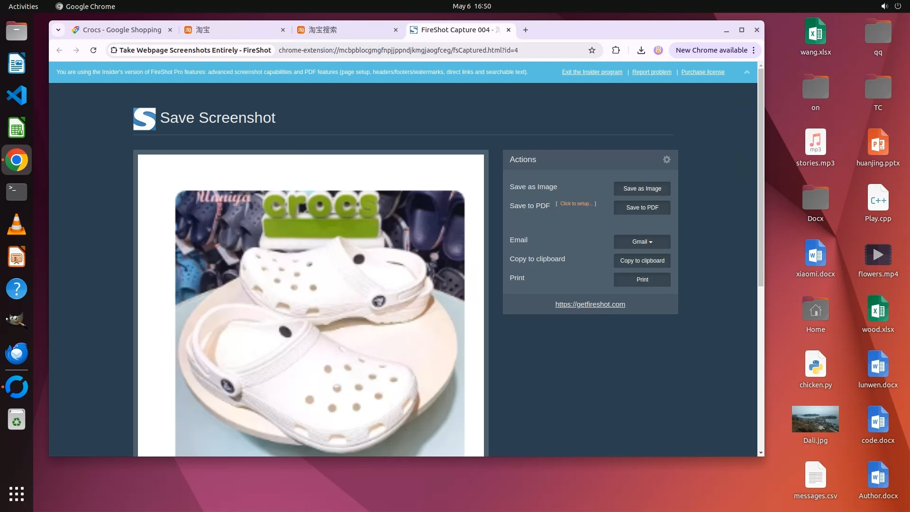Expand the Gmail email dropdown
Viewport: 910px width, 512px height.
pyautogui.click(x=642, y=242)
